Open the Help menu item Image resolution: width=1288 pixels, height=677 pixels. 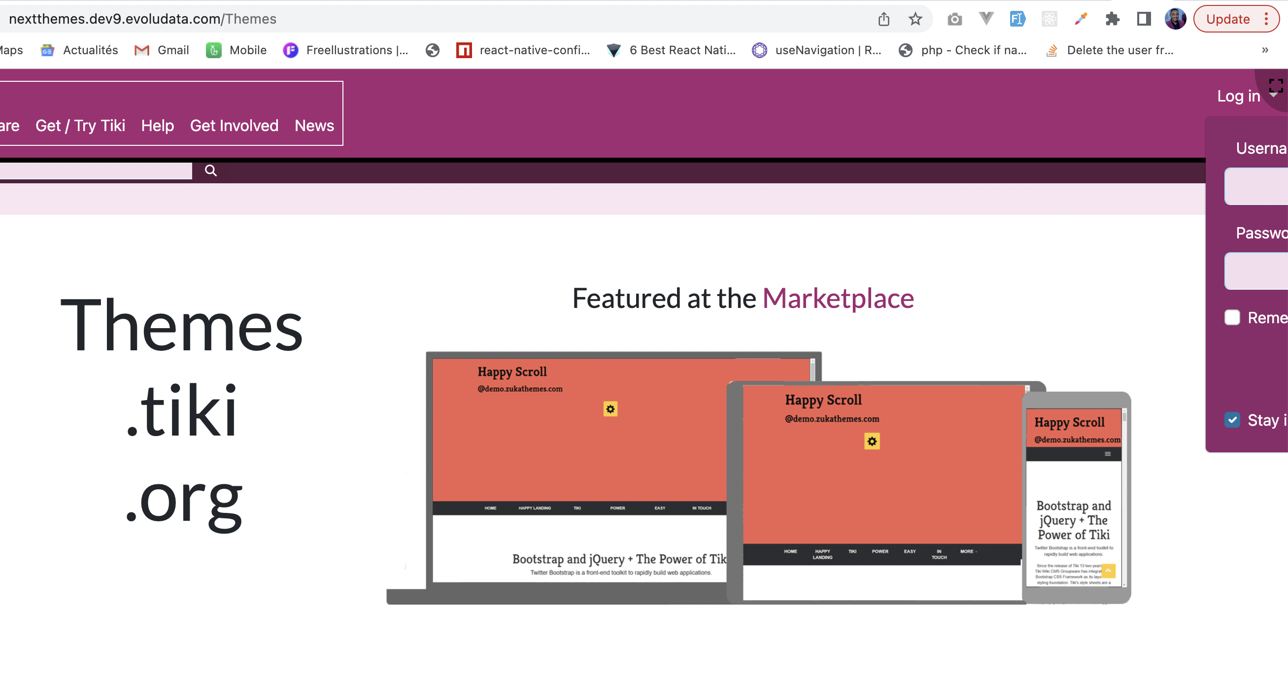158,126
